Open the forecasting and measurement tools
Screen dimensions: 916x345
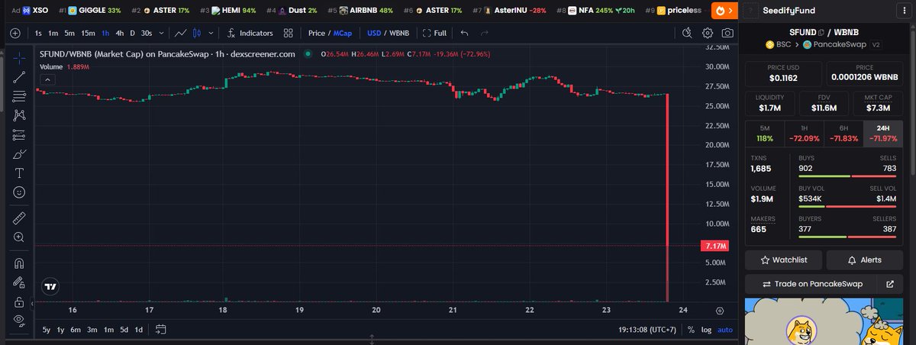pos(19,134)
